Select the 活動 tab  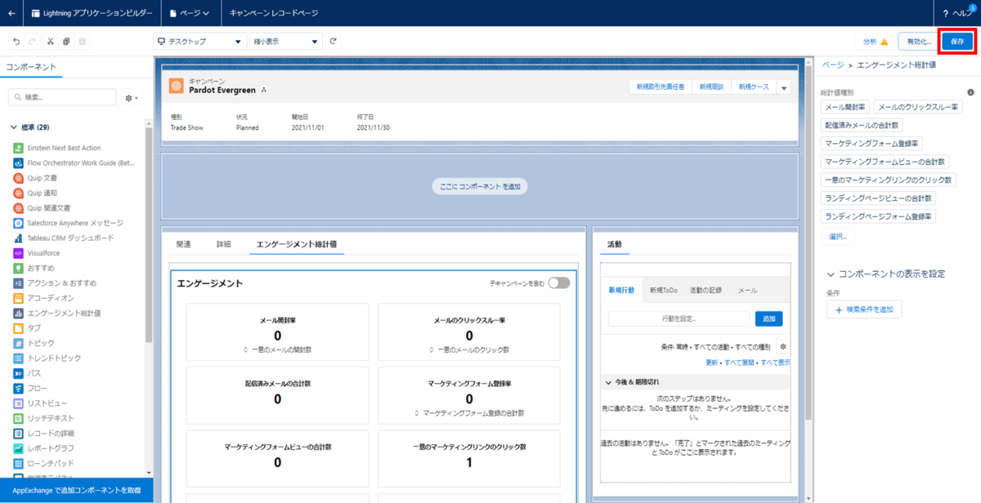point(615,244)
